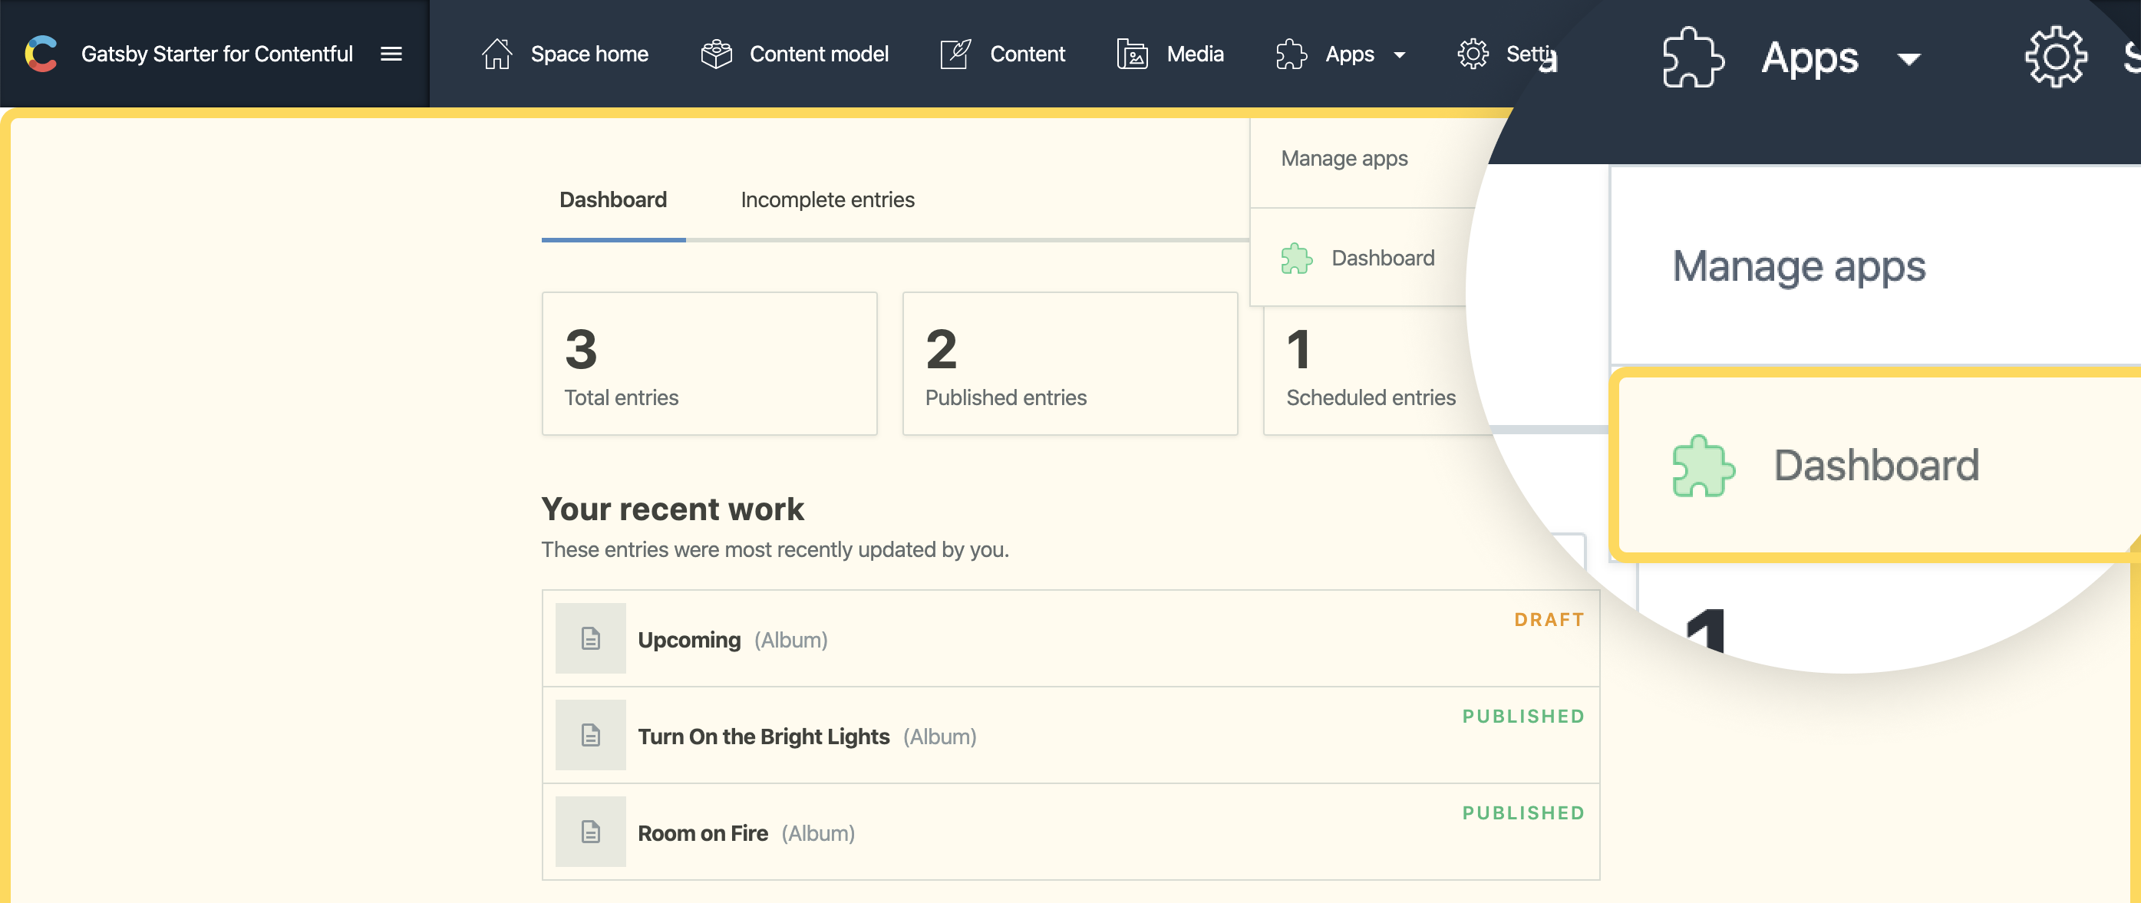
Task: Click the Content model box icon
Action: click(x=716, y=54)
